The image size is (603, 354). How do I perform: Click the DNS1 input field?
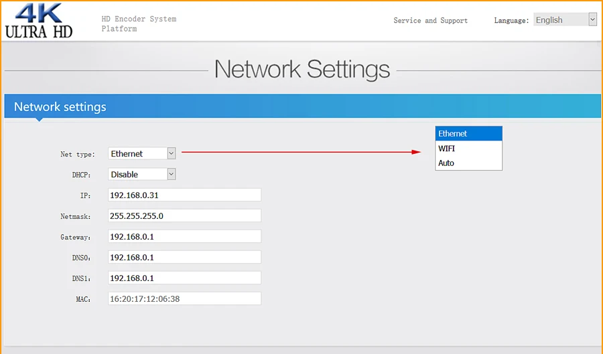coord(185,278)
